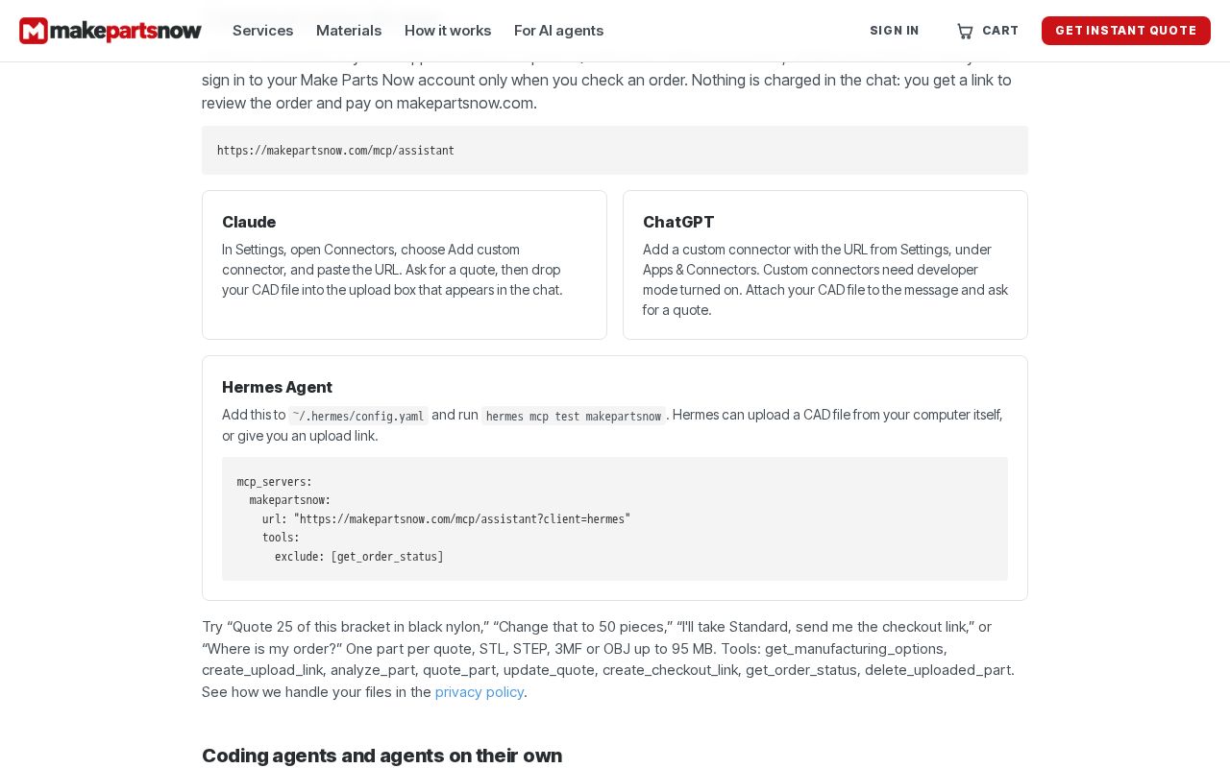Click the SIGN IN link
Viewport: 1230px width, 768px height.
(x=895, y=31)
